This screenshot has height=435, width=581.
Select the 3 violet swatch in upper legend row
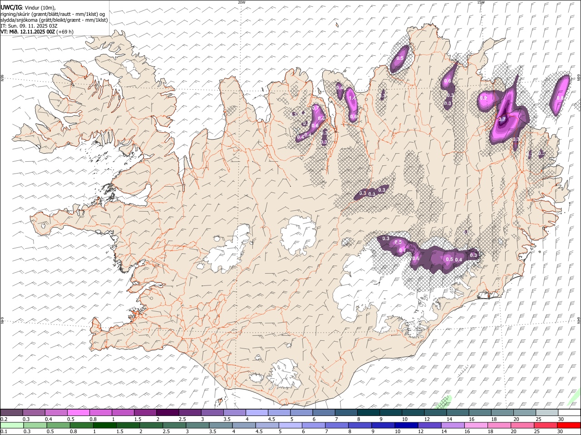[212, 413]
